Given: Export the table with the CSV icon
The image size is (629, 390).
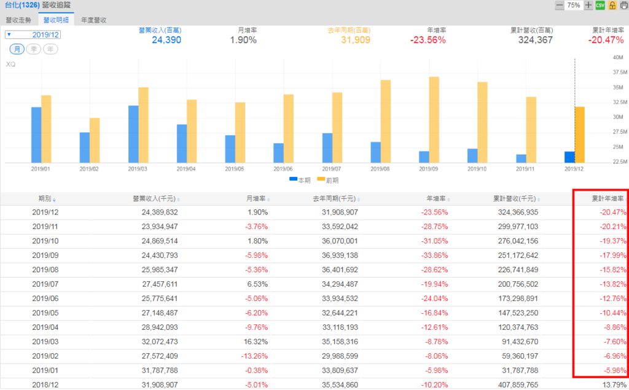Looking at the screenshot, I should pyautogui.click(x=600, y=5).
